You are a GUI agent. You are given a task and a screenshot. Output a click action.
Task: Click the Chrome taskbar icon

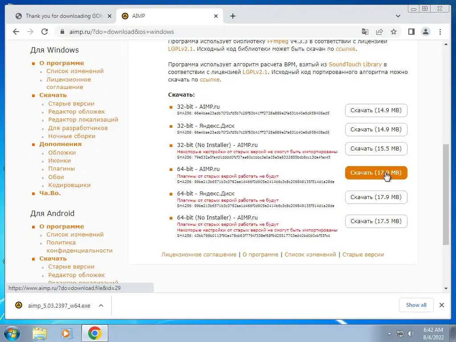click(x=95, y=333)
